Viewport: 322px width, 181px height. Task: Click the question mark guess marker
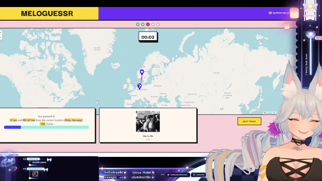tap(139, 86)
